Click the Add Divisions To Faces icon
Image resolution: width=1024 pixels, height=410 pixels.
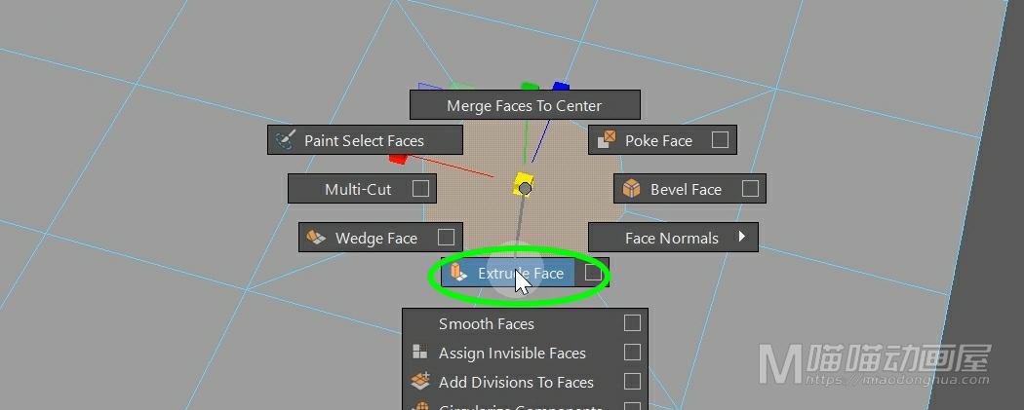coord(420,381)
